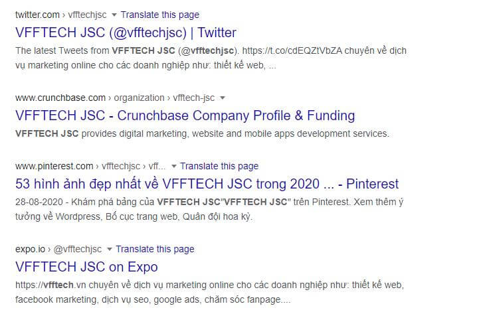This screenshot has width=479, height=310.
Task: Click the twitter.com › vfftechjsc breadcrumb
Action: (61, 15)
